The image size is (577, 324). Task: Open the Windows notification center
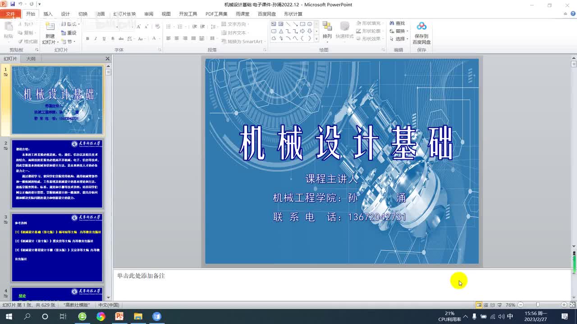[x=565, y=316]
